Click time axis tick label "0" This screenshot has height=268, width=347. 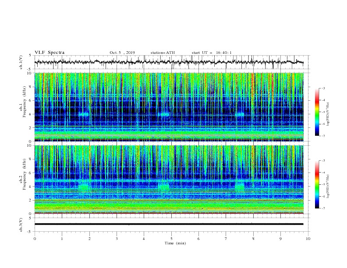(x=35, y=239)
